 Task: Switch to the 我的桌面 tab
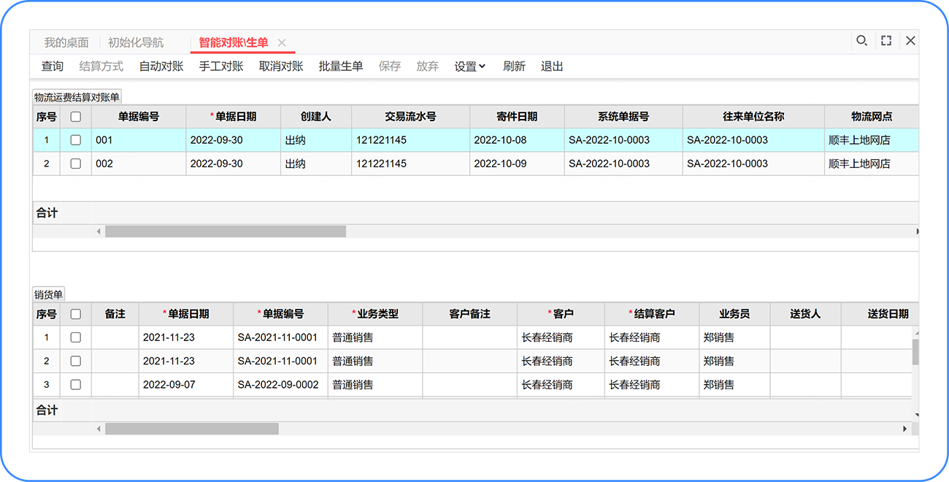click(66, 42)
